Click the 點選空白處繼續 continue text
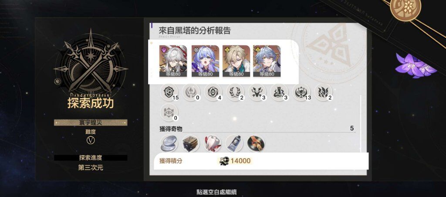Viewport: 446px width, 197px height. (x=216, y=192)
